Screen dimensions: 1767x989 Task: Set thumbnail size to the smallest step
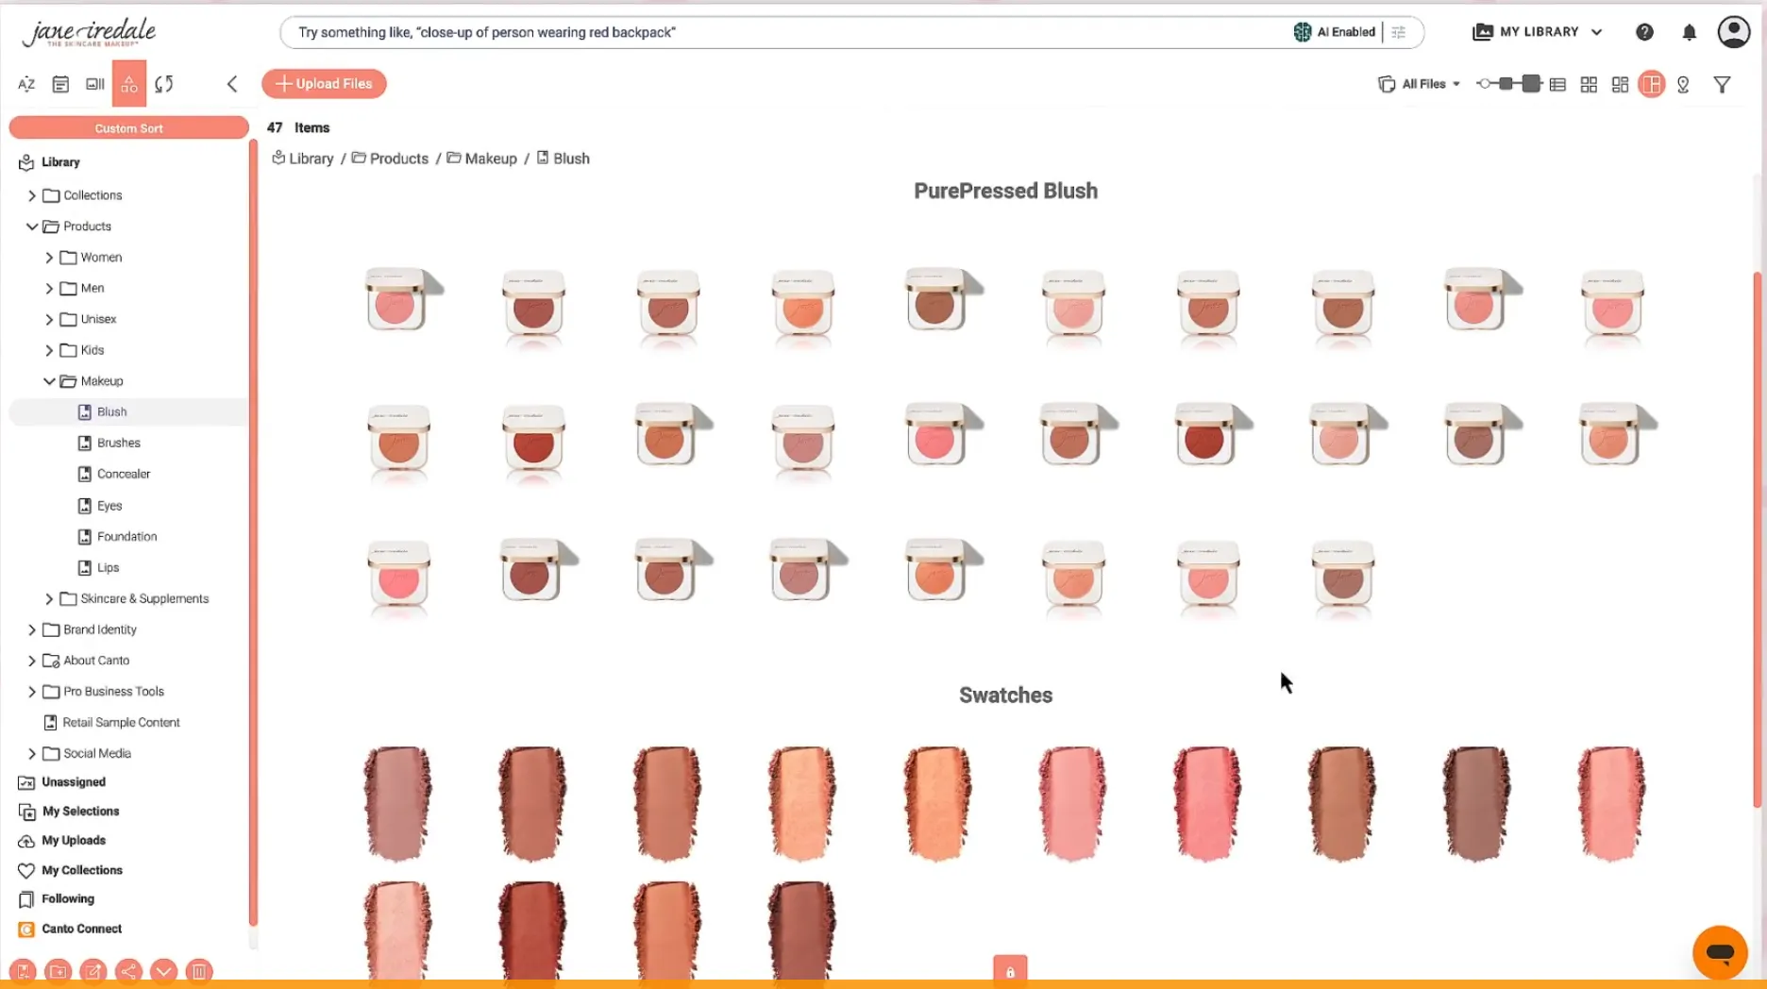click(x=1484, y=84)
